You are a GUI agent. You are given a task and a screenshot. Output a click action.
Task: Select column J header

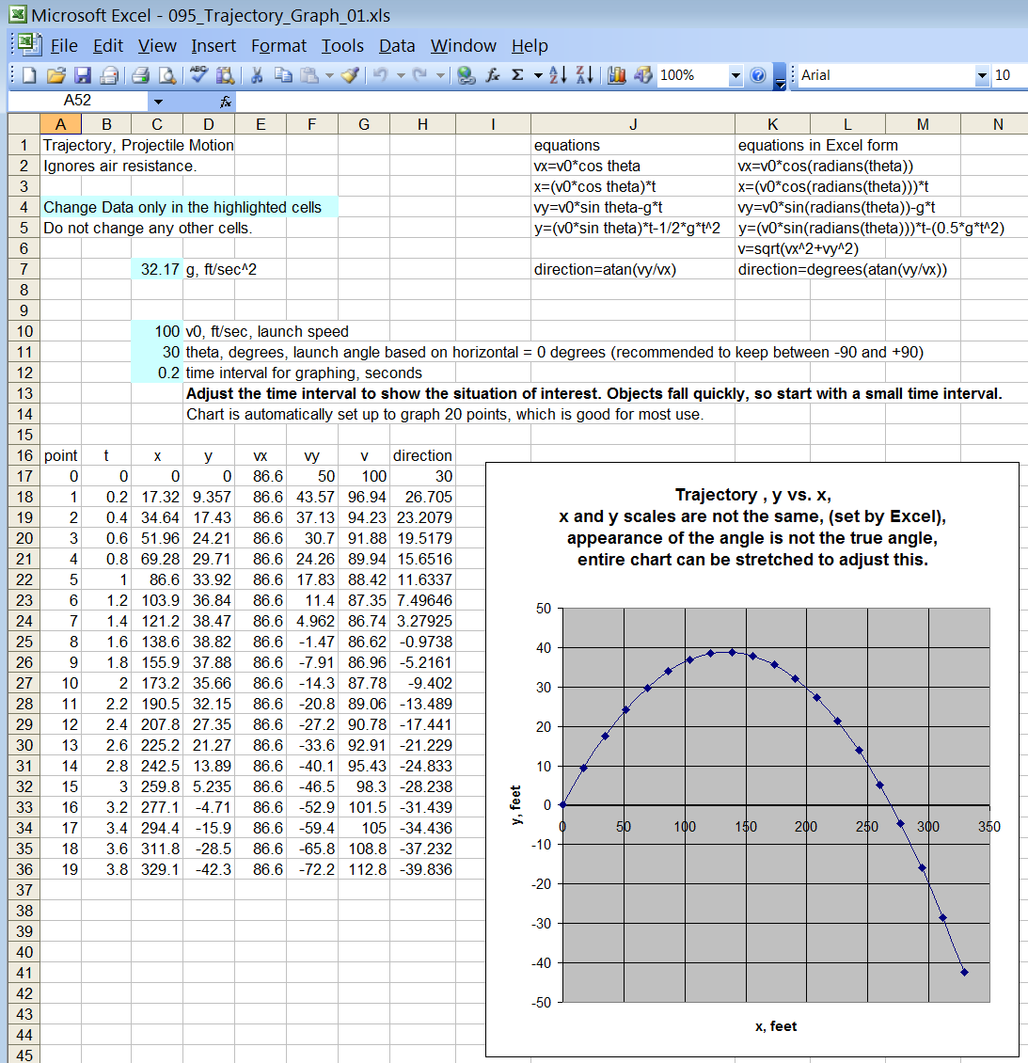(632, 124)
